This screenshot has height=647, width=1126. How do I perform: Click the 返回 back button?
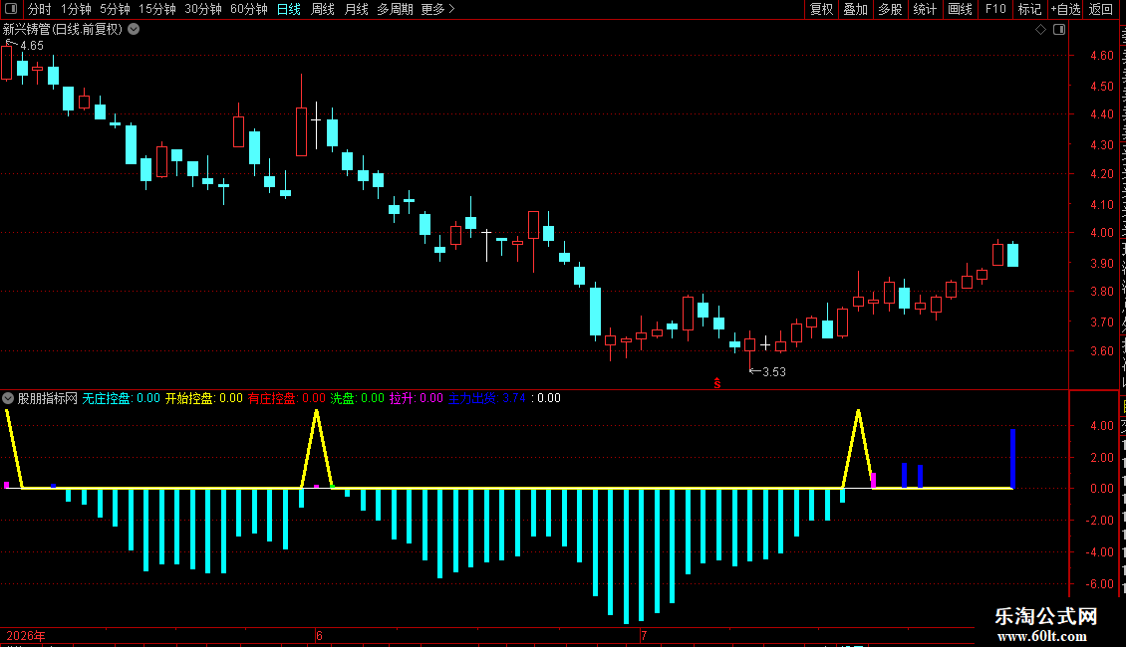point(1101,9)
